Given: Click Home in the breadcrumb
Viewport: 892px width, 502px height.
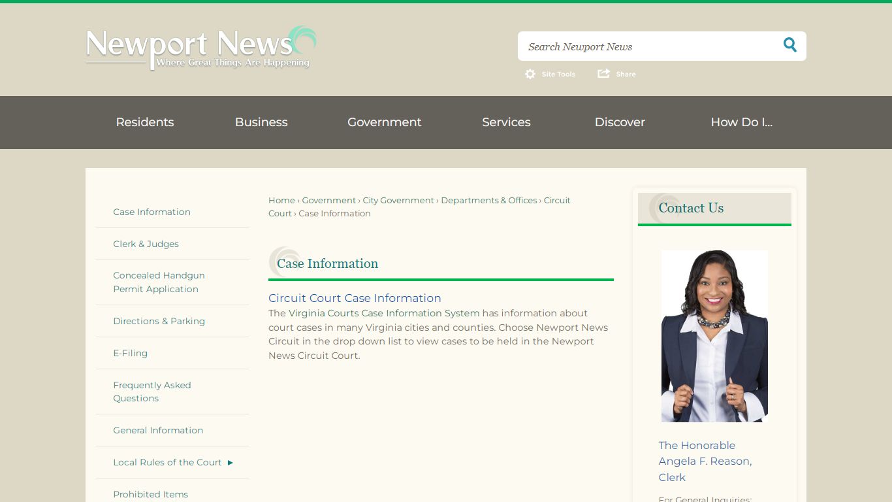Looking at the screenshot, I should click(x=281, y=200).
